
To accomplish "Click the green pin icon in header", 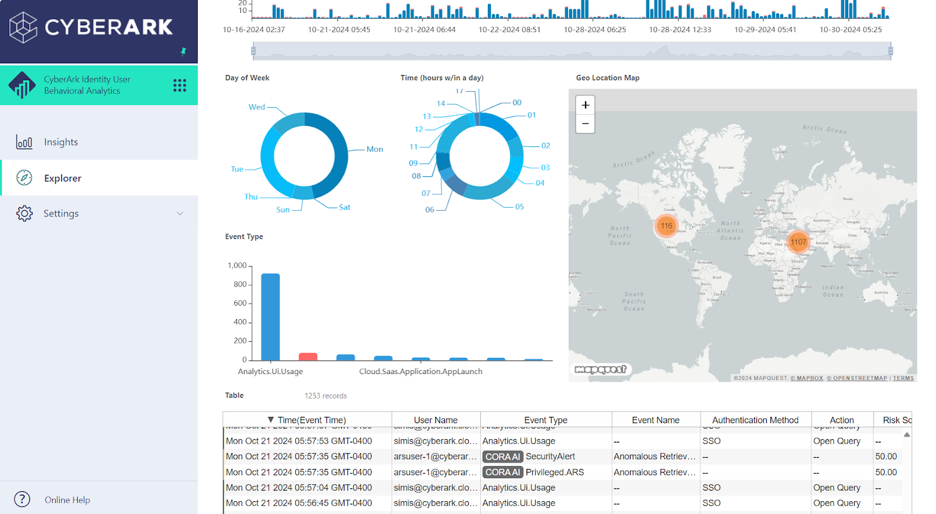I will (x=183, y=52).
